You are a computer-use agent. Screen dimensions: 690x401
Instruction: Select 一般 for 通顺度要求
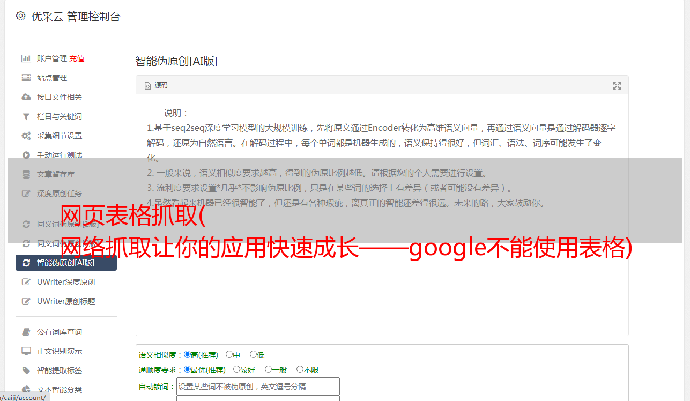[x=268, y=369]
